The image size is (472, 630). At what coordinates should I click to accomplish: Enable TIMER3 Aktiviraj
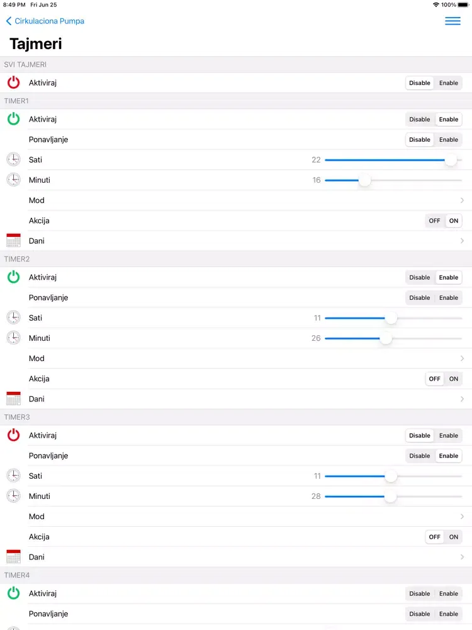448,435
